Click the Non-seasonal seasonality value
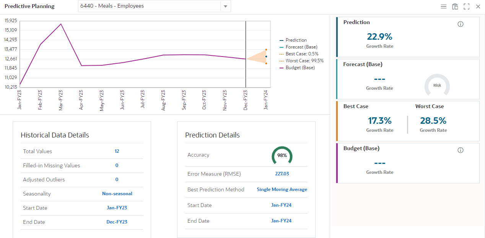The image size is (485, 238). click(x=117, y=194)
